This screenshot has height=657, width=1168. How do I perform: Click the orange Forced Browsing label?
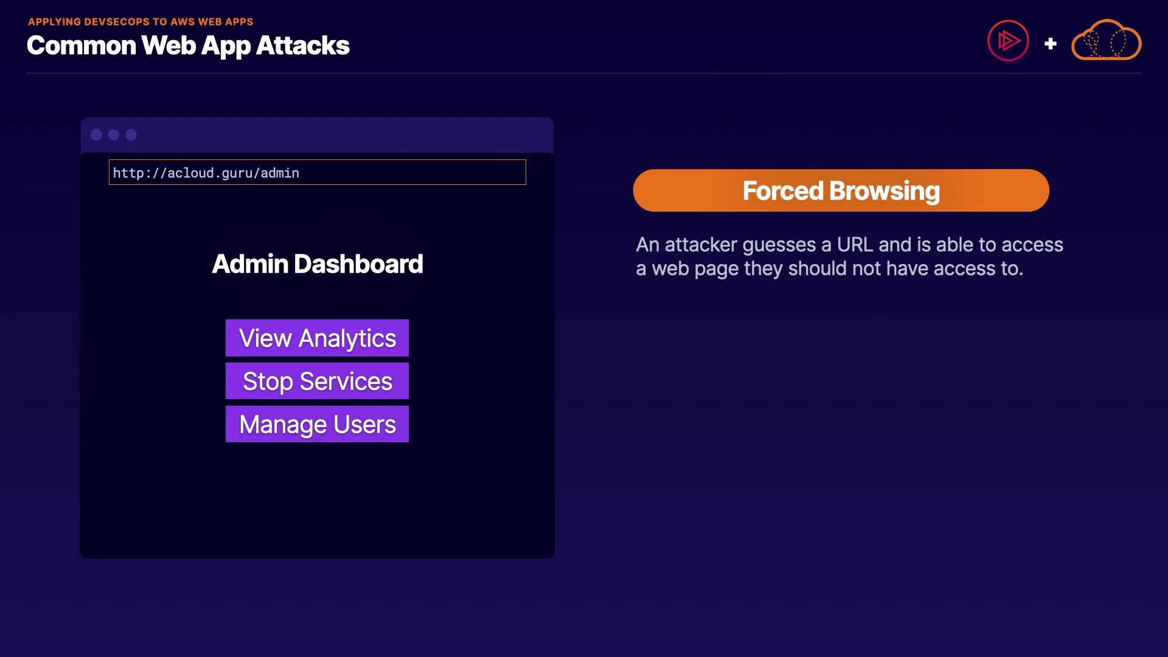[841, 191]
